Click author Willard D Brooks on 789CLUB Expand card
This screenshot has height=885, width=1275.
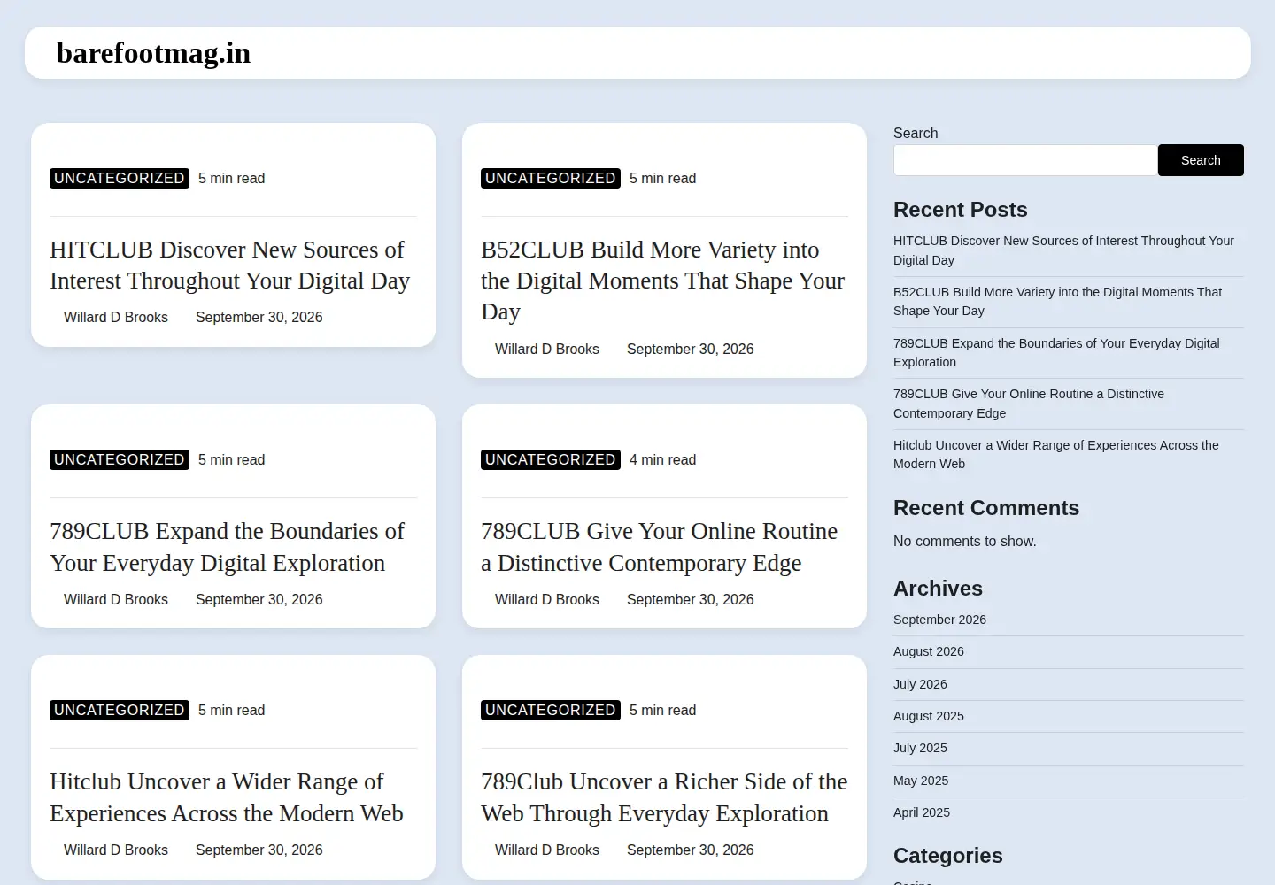tap(116, 599)
